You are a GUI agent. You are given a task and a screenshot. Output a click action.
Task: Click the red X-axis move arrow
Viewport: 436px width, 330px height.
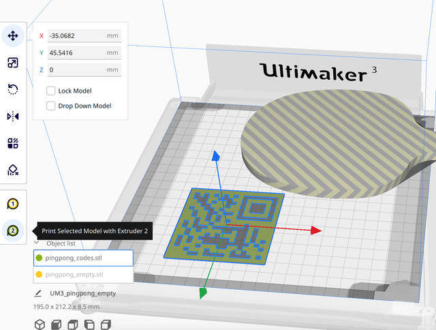tap(315, 230)
